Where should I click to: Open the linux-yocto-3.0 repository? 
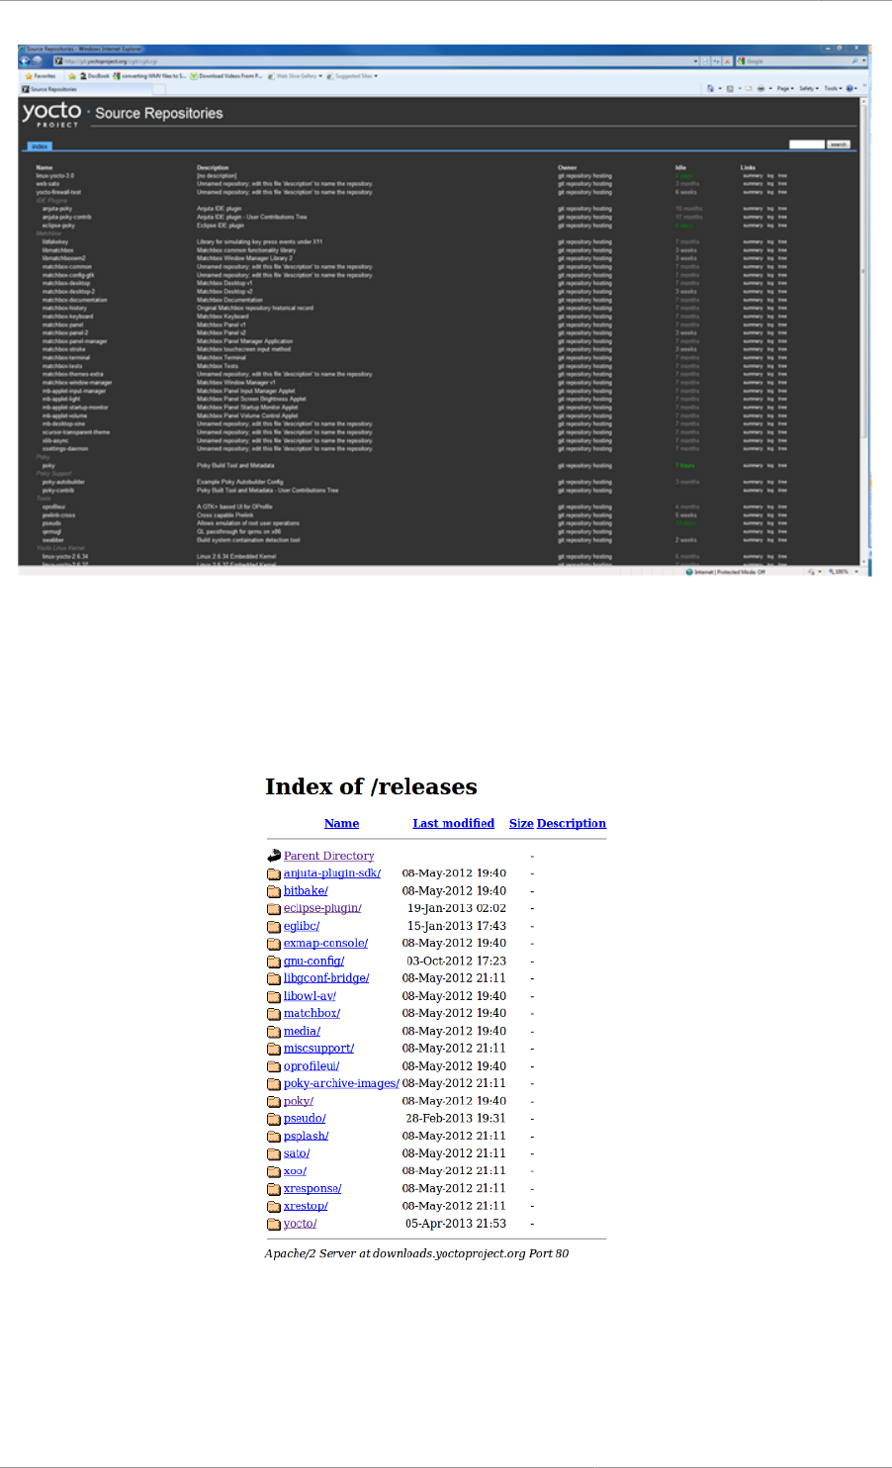click(x=55, y=176)
